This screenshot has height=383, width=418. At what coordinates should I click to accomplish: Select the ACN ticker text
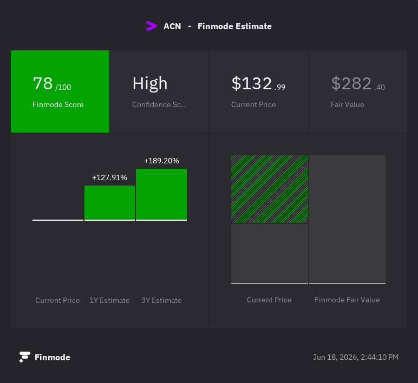172,27
